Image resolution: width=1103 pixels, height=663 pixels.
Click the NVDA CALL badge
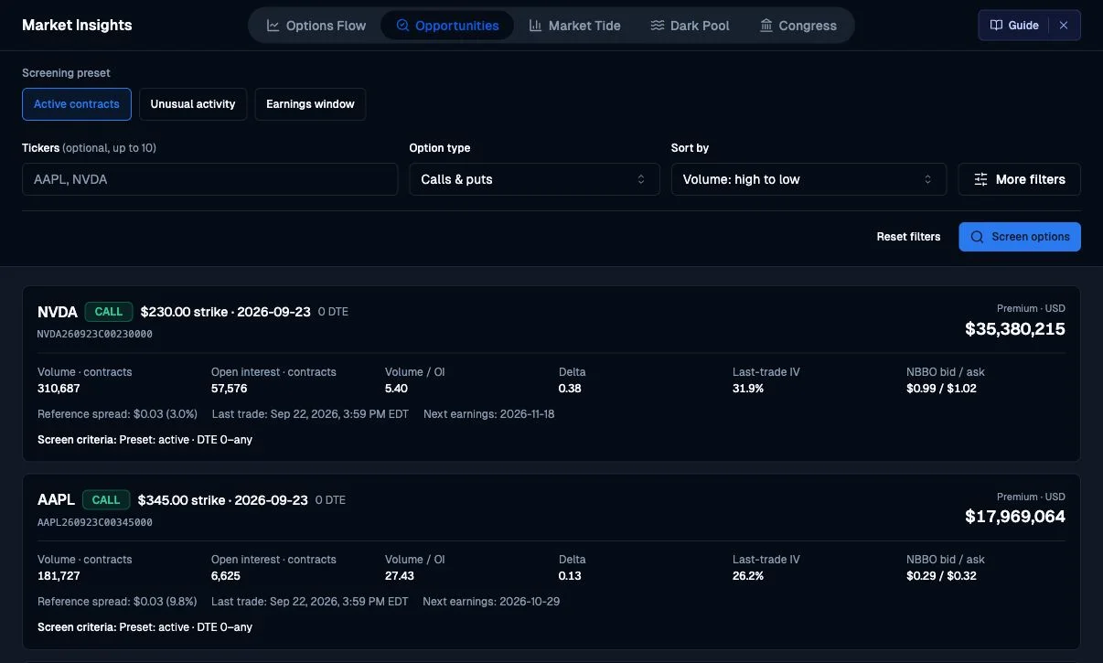pos(109,312)
